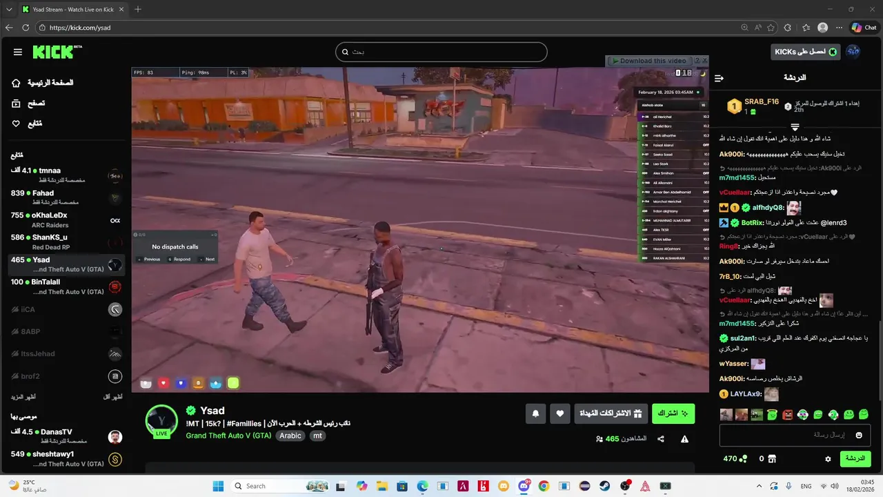Open Chrome from taskbar
The image size is (883, 497).
[544, 486]
